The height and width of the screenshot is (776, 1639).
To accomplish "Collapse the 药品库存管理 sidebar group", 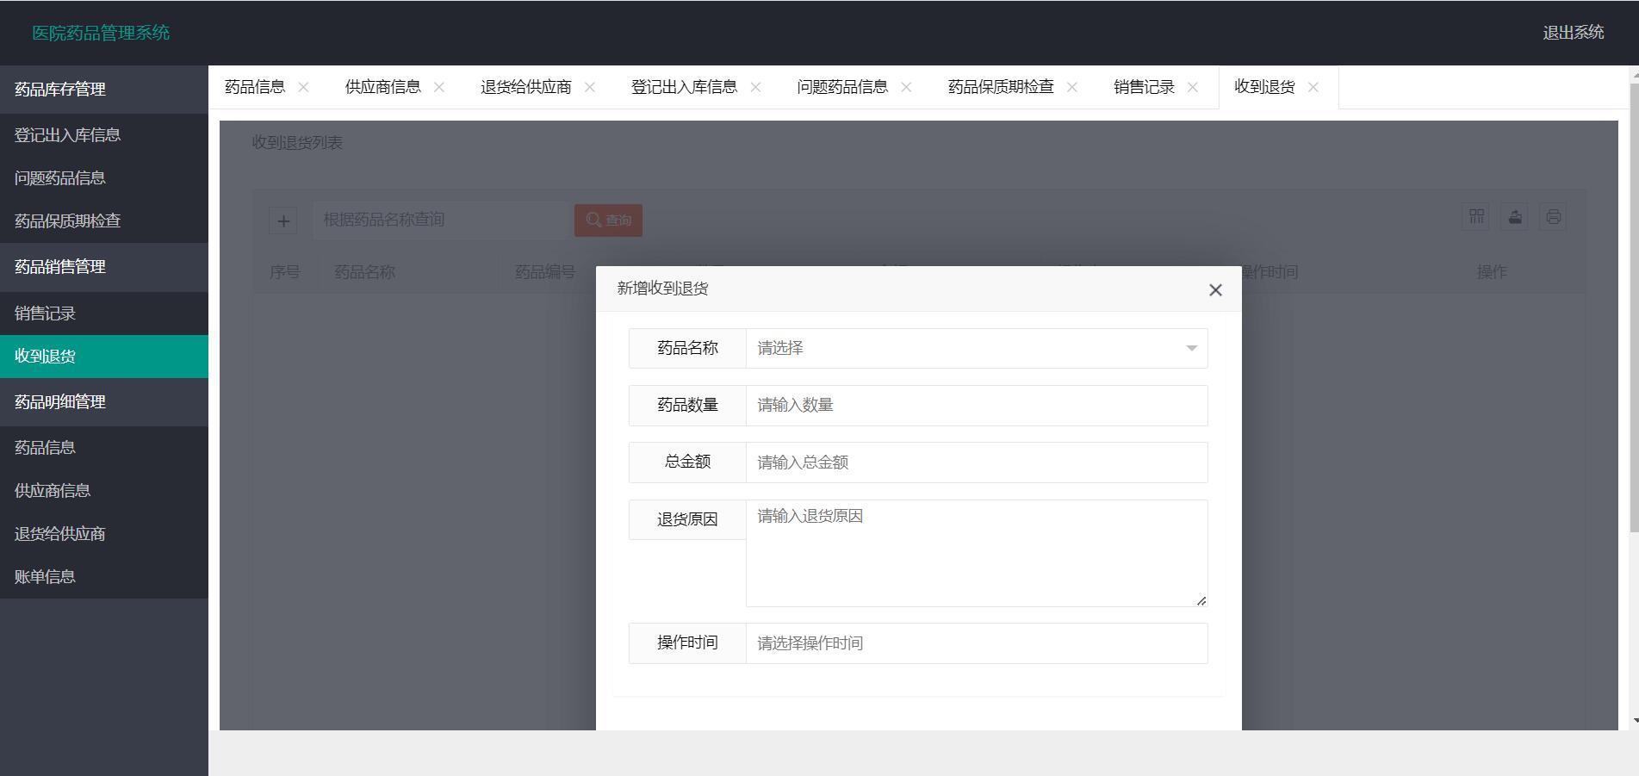I will pyautogui.click(x=104, y=90).
